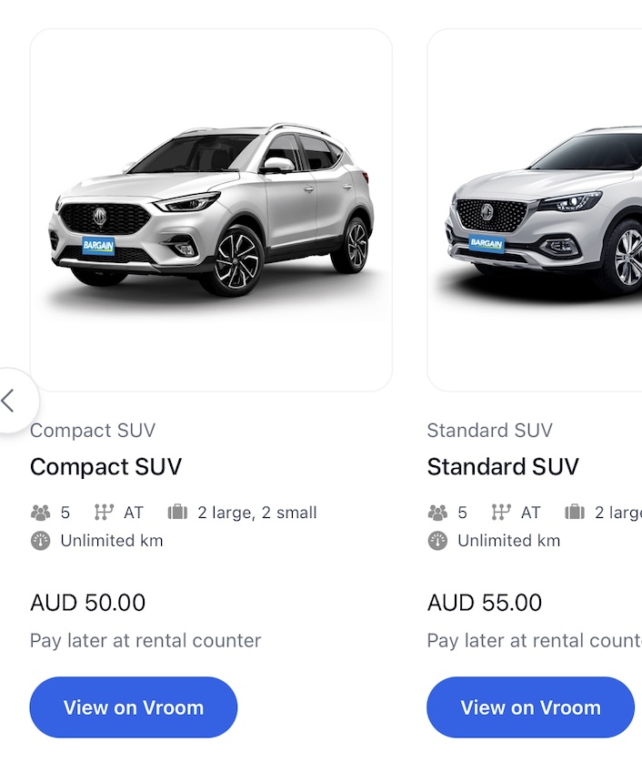
Task: Click the AUD 50.00 price
Action: [x=87, y=603]
